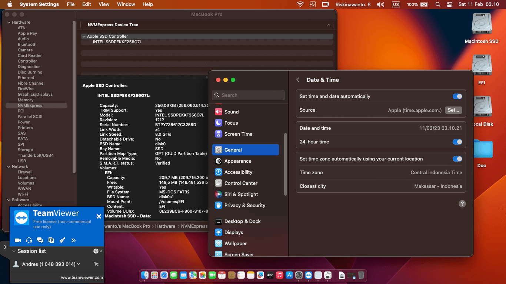
Task: Click the System Settings search field
Action: [x=249, y=95]
